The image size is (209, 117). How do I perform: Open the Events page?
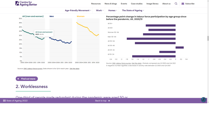pyautogui.click(x=124, y=4)
